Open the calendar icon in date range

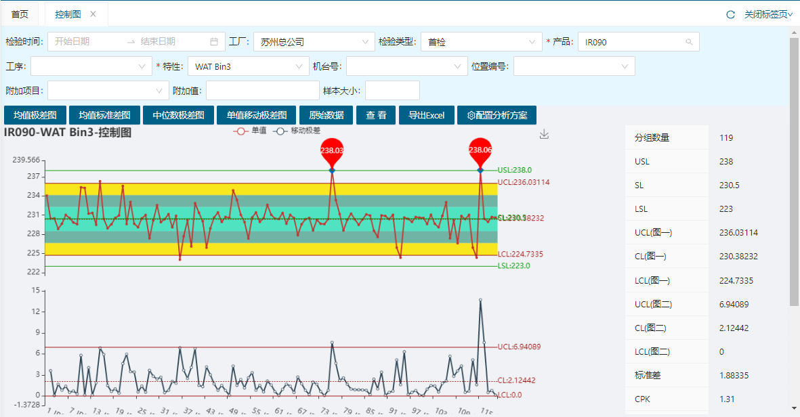point(214,42)
